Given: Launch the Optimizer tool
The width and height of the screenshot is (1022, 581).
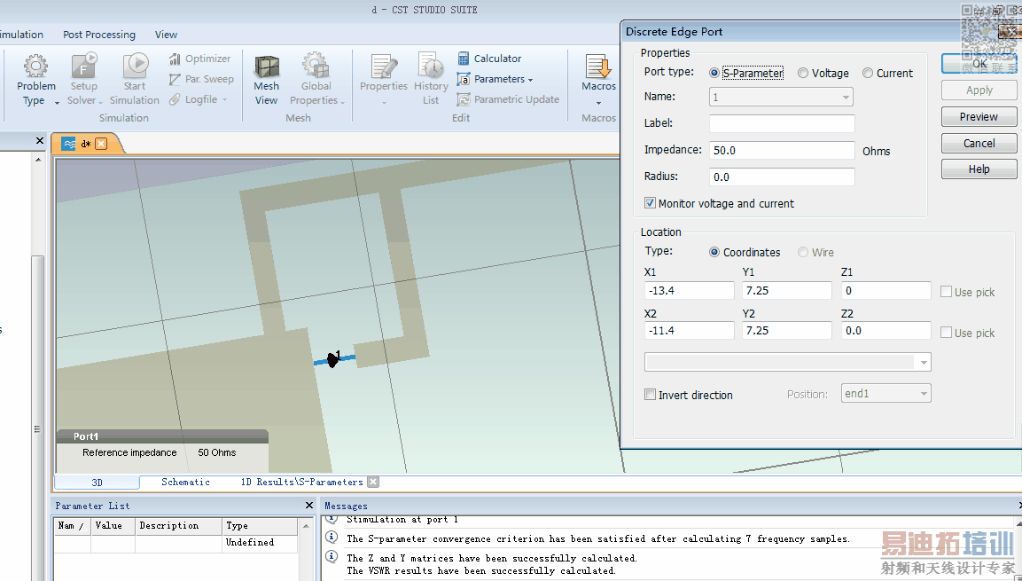Looking at the screenshot, I should 199,59.
